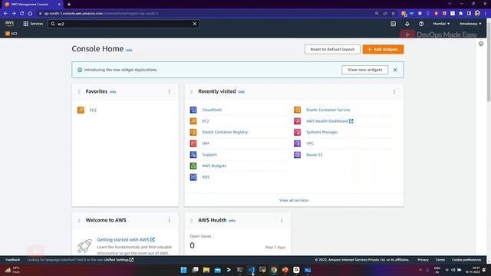Click the Systems Manager service icon
Image resolution: width=491 pixels, height=276 pixels.
(297, 132)
